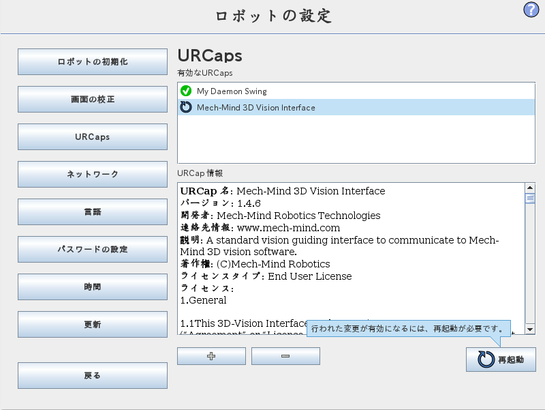Screen dimensions: 545x410
Task: Select My Daemon Swing in the URCaps list
Action: (x=356, y=91)
